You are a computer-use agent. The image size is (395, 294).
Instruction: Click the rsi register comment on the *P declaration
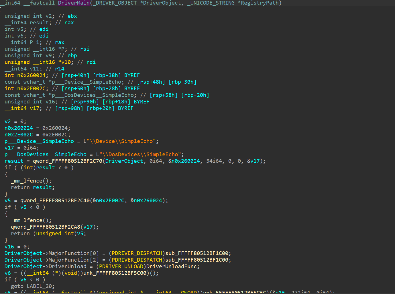(85, 49)
